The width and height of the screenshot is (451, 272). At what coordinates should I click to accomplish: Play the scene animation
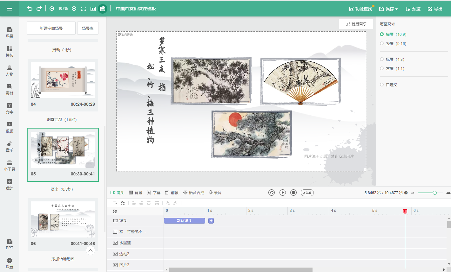[x=283, y=193]
